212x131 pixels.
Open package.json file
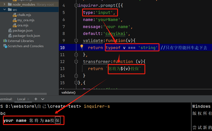[x=23, y=31]
